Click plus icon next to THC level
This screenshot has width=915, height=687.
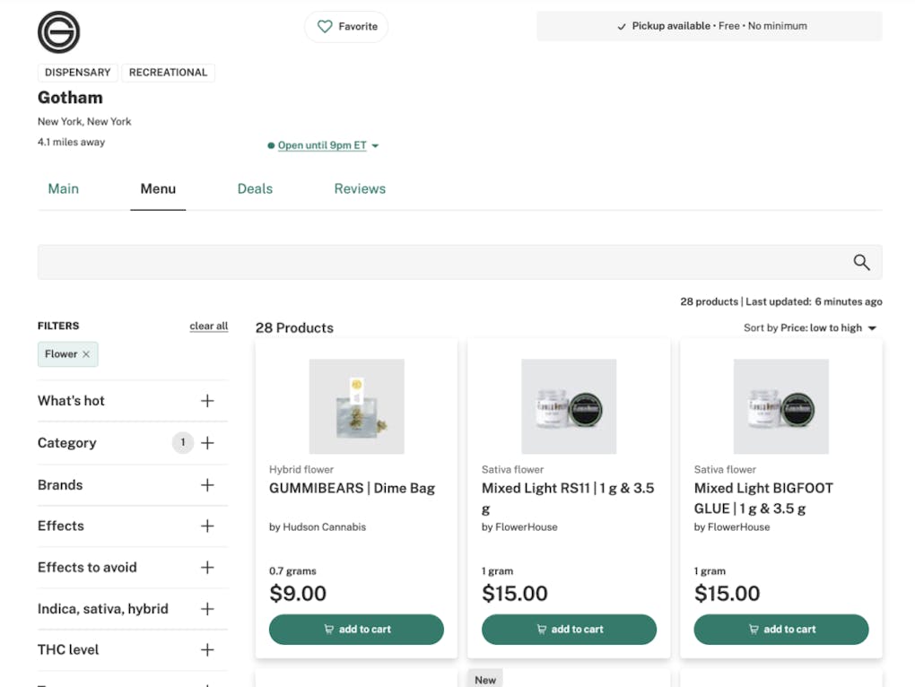point(207,650)
